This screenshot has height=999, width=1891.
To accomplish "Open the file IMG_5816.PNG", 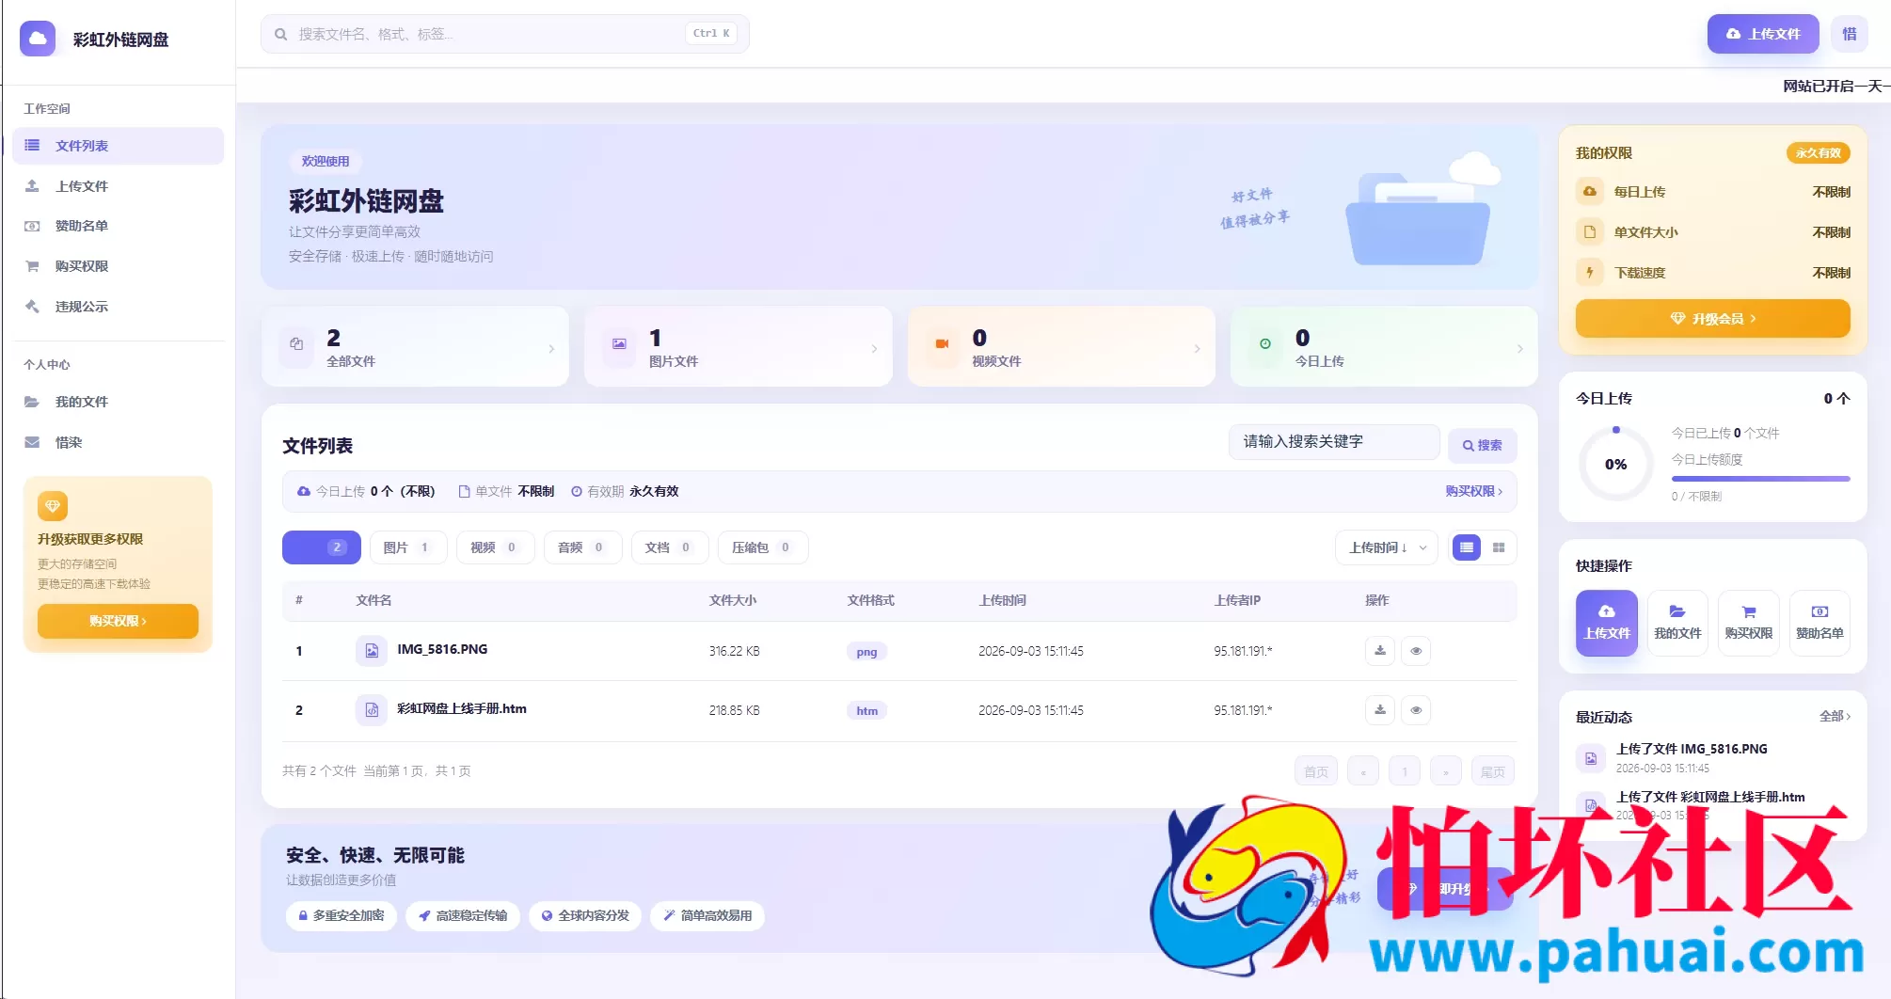I will click(x=442, y=649).
